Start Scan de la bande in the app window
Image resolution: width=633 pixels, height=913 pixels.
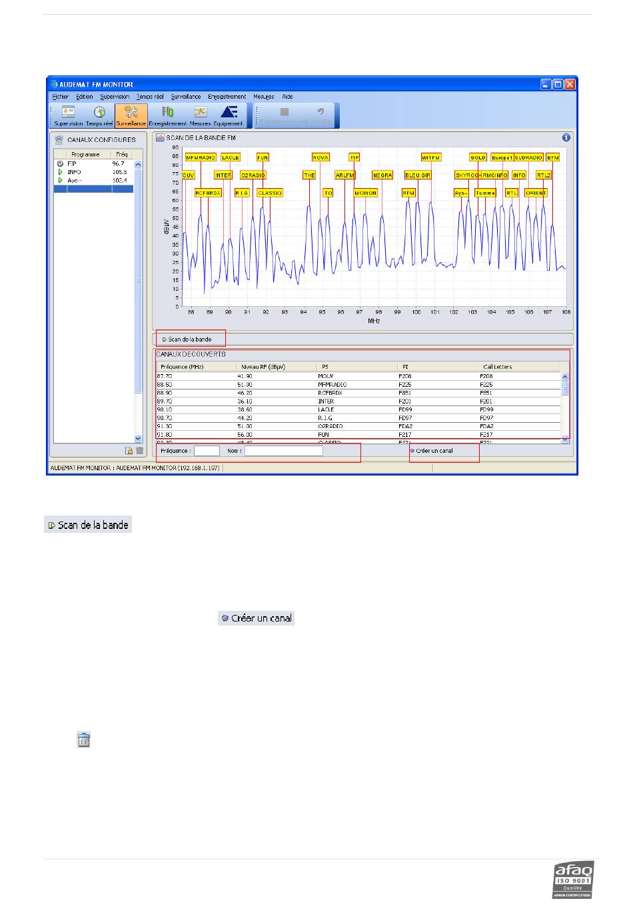[x=187, y=339]
